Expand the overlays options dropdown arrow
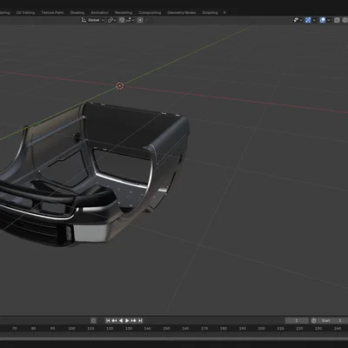The image size is (348, 348). 328,20
